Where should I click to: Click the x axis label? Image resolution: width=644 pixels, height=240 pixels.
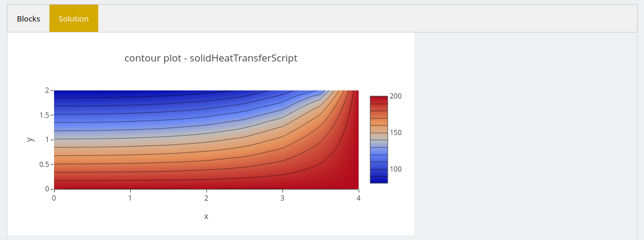pos(206,216)
